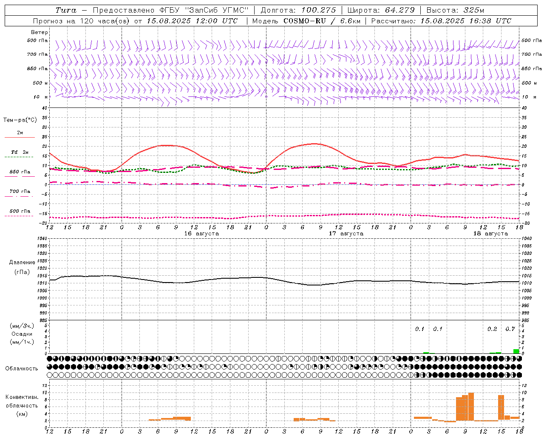Click "500 гПа" entry in temperature legend
The width and height of the screenshot is (544, 435).
click(20, 211)
